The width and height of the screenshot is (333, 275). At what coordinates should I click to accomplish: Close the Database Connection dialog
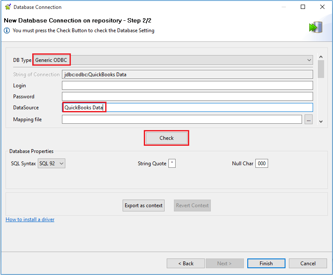(x=322, y=7)
